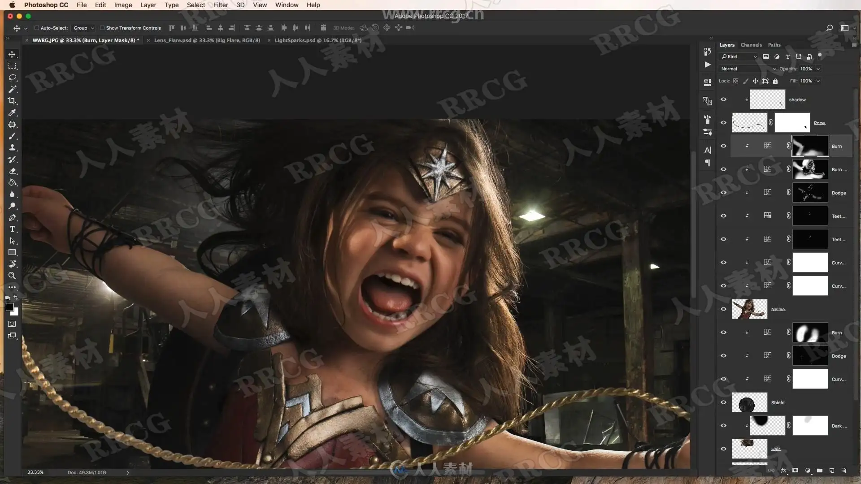The height and width of the screenshot is (484, 861).
Task: Hide the shadow layer visibility eye
Action: point(723,99)
